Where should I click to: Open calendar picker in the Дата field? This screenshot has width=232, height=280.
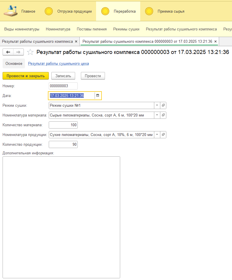pos(98,96)
